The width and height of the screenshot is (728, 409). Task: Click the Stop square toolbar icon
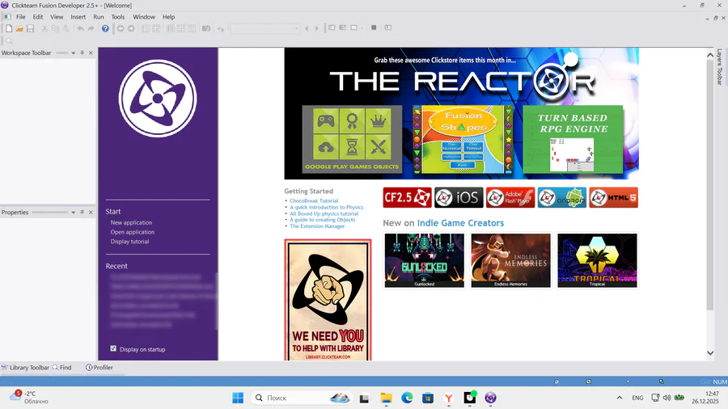[x=374, y=27]
